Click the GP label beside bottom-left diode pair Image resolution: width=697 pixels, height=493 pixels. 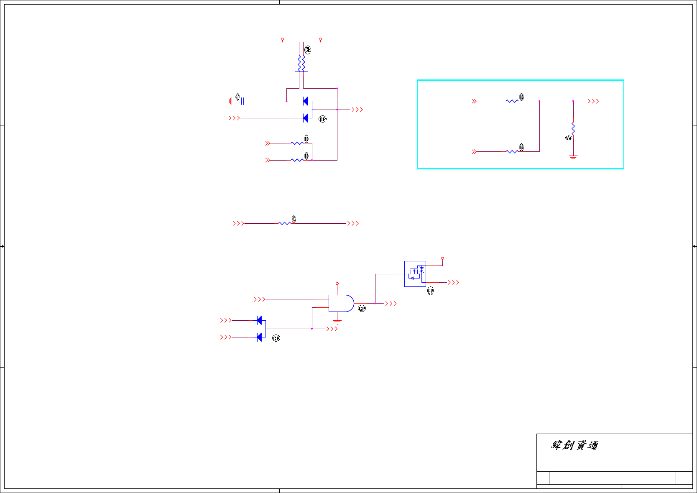[276, 338]
